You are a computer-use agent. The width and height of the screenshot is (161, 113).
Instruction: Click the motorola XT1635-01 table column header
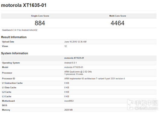click(x=74, y=58)
